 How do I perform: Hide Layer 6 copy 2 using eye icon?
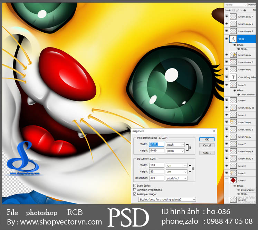pos(227,62)
